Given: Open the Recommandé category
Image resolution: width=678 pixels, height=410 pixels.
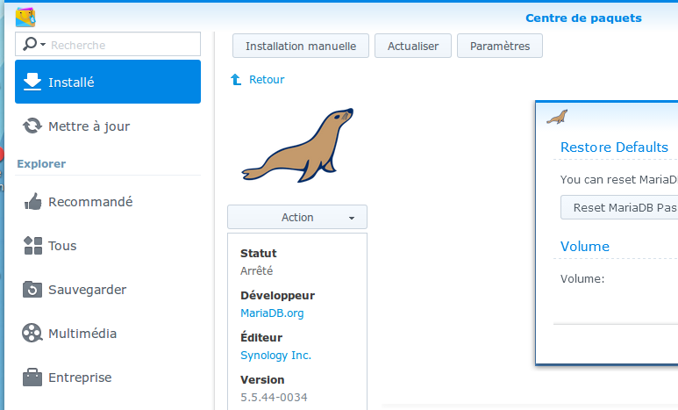Looking at the screenshot, I should click(x=108, y=202).
